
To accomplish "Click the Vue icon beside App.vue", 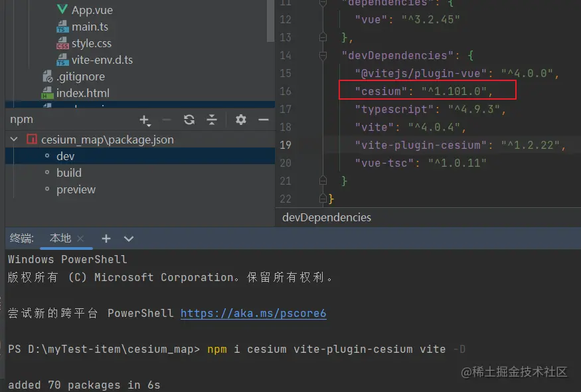I will click(x=62, y=10).
